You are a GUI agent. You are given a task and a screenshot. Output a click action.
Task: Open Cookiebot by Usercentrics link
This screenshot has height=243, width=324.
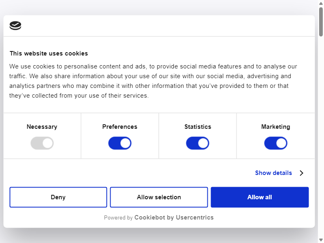pyautogui.click(x=174, y=217)
